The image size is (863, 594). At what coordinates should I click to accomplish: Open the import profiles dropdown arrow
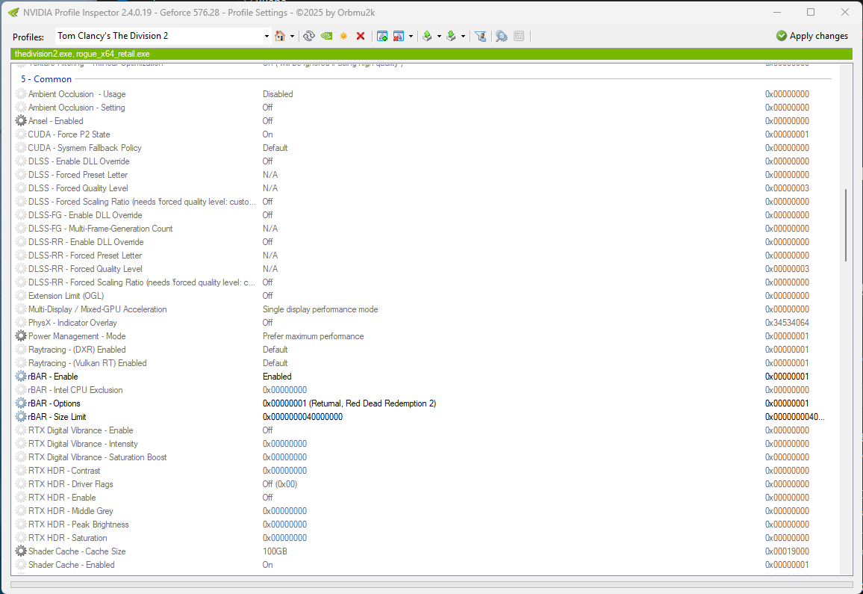pyautogui.click(x=463, y=37)
